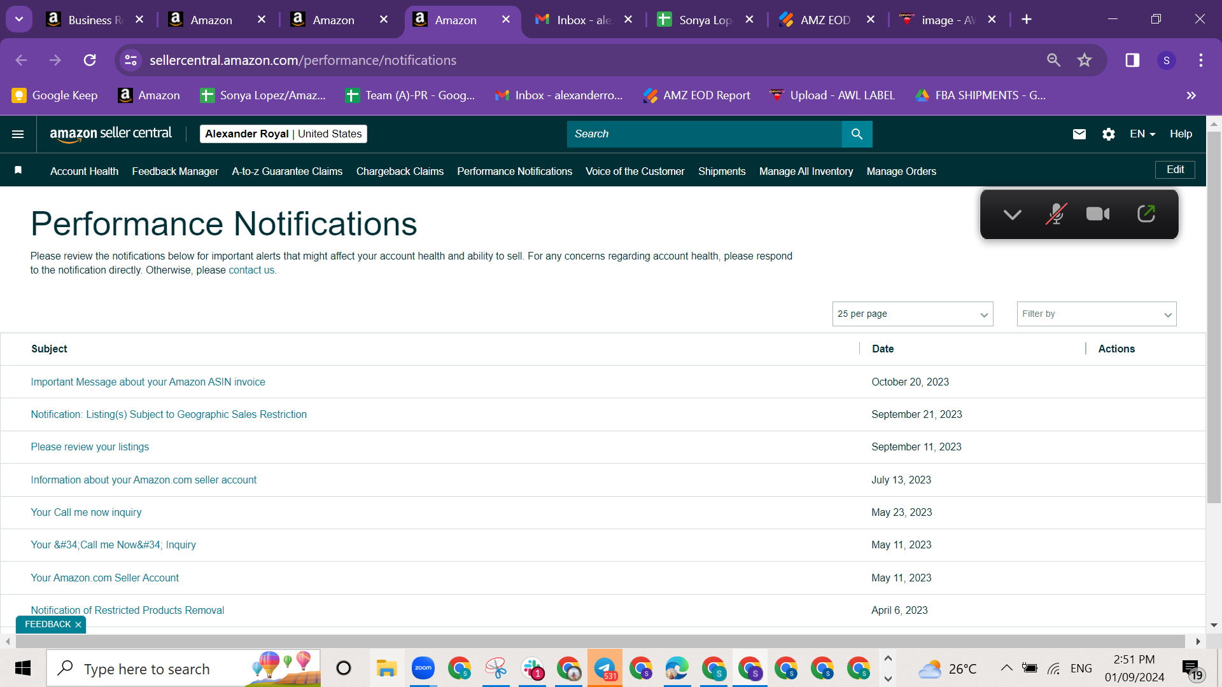
Task: Switch to the Sonya Lop... tab
Action: [x=705, y=20]
